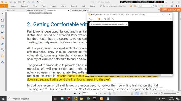Go to the previous page
The image size is (181, 101).
point(79,93)
